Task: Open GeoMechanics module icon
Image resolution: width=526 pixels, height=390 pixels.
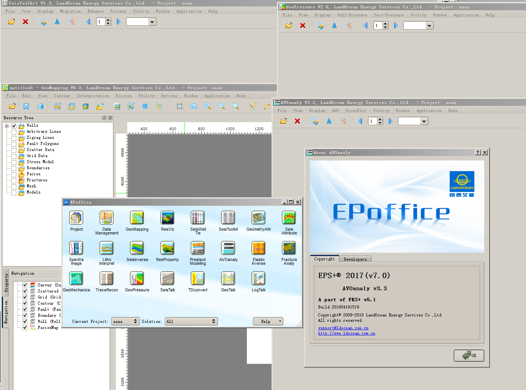Action: (76, 278)
